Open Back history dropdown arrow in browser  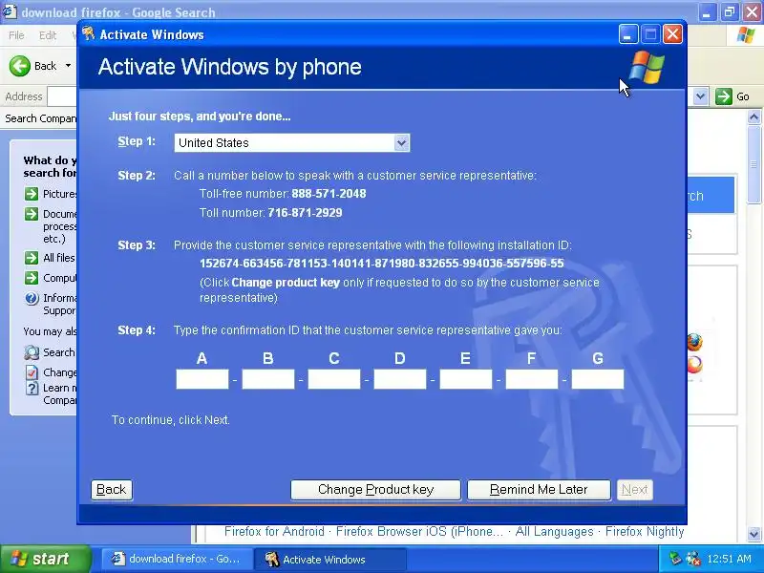tap(68, 66)
